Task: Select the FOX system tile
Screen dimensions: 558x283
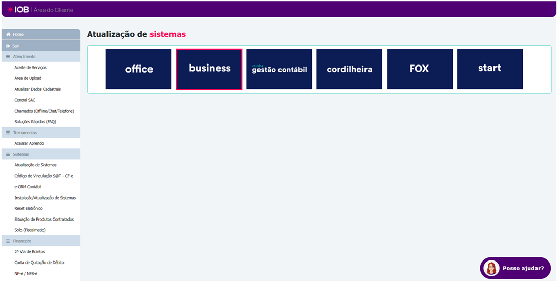Action: click(x=419, y=69)
